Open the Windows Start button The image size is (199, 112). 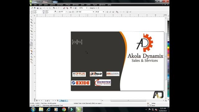click(33, 110)
